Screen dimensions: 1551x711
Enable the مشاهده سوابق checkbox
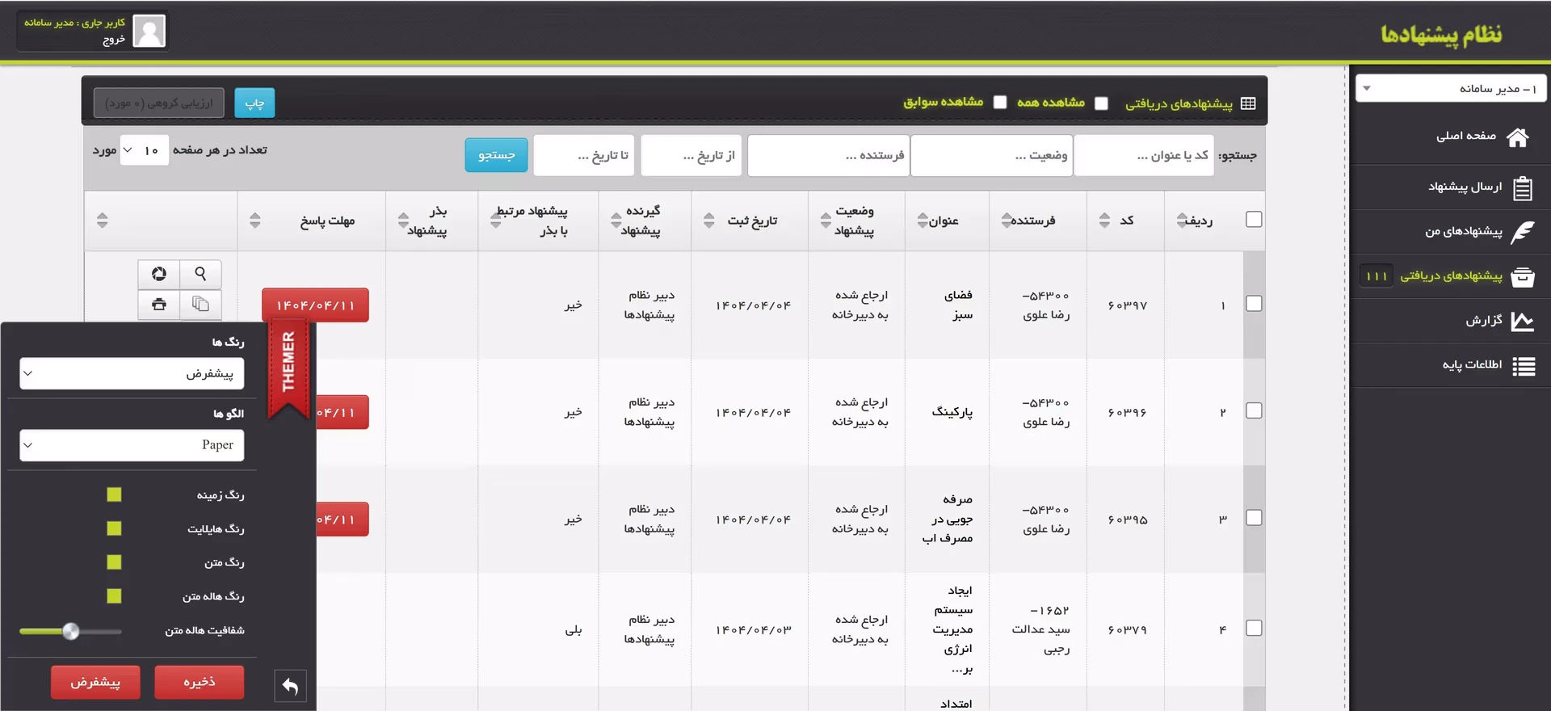coord(1000,103)
